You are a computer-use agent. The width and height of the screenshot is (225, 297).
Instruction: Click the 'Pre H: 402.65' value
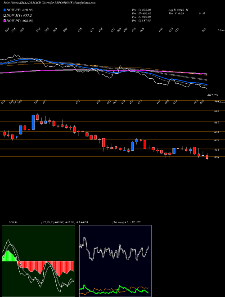(x=141, y=13)
